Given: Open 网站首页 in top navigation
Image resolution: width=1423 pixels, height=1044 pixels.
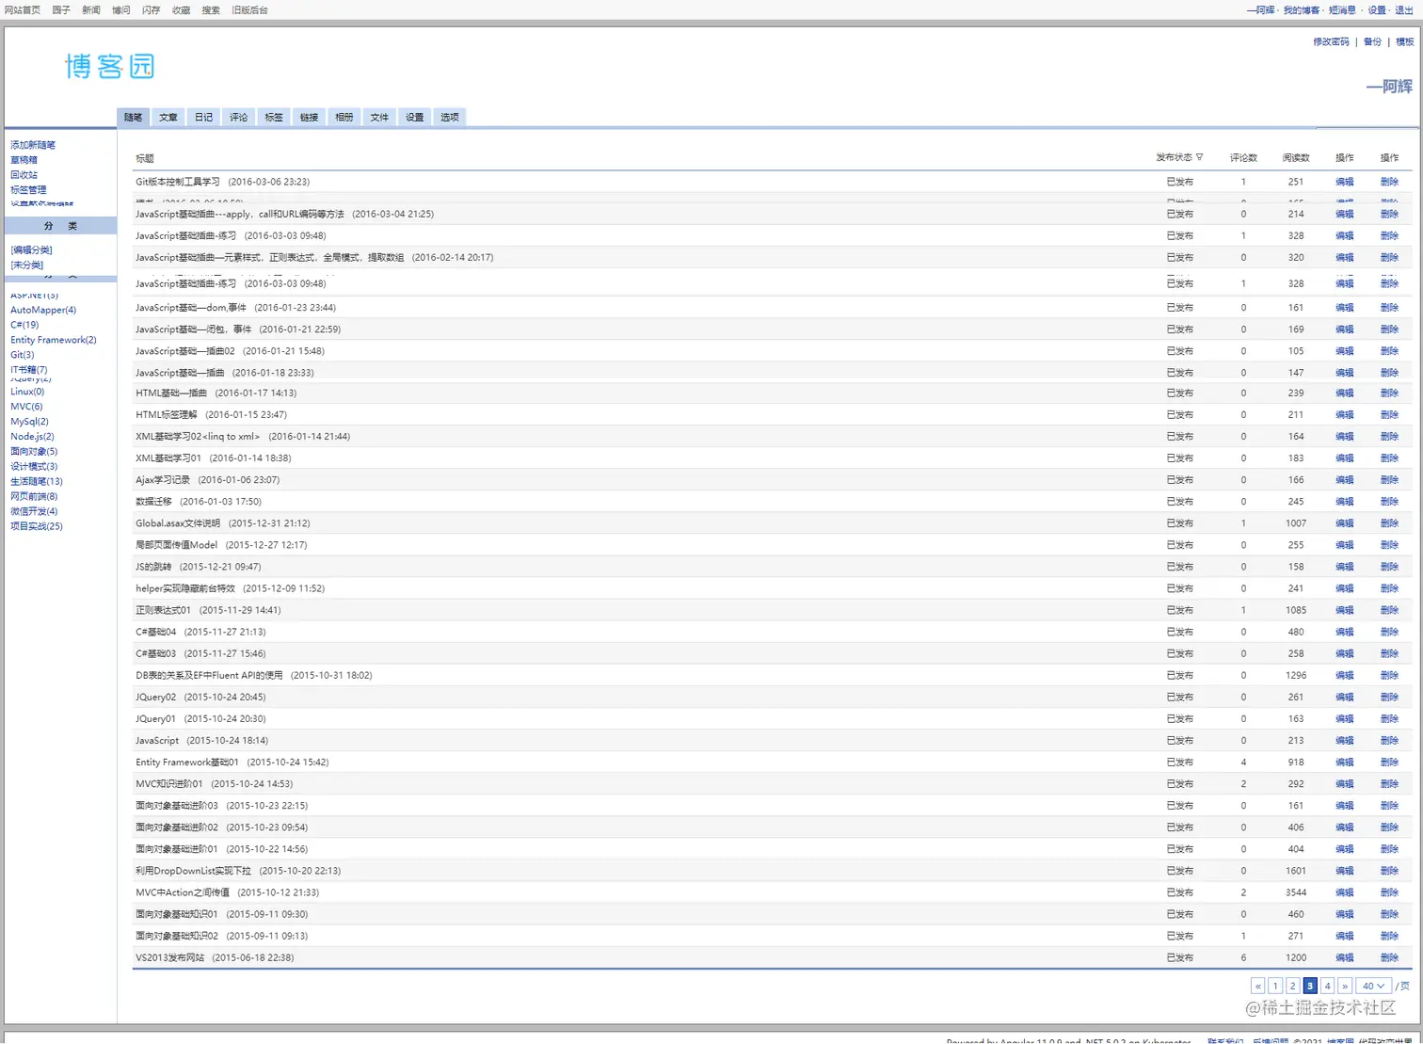Looking at the screenshot, I should (x=23, y=10).
